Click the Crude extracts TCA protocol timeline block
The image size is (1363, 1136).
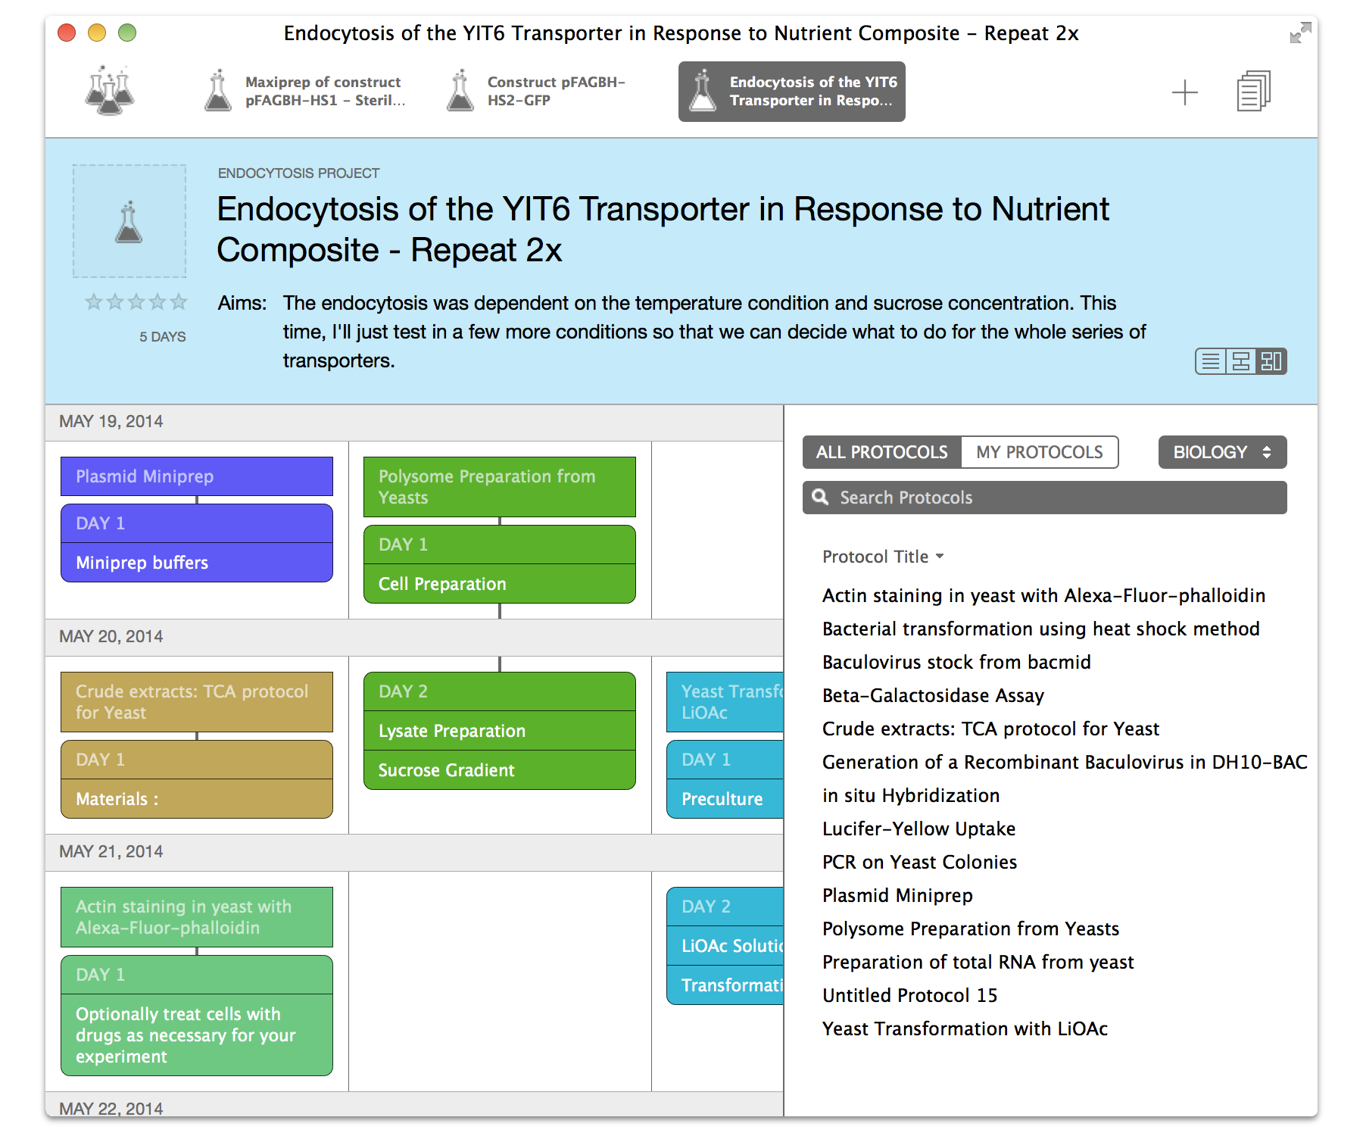197,702
